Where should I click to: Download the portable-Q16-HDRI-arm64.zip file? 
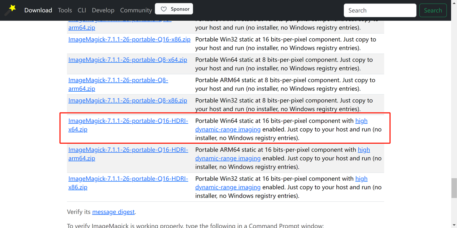[128, 150]
